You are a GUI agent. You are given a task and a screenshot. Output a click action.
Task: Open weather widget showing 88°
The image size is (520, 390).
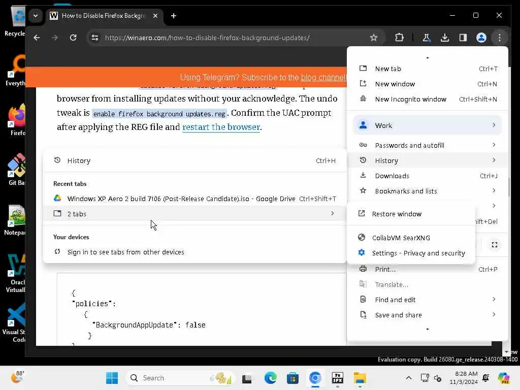click(18, 377)
